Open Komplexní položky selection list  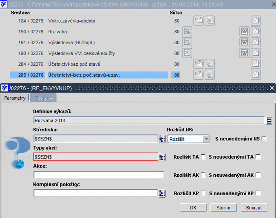click(162, 194)
